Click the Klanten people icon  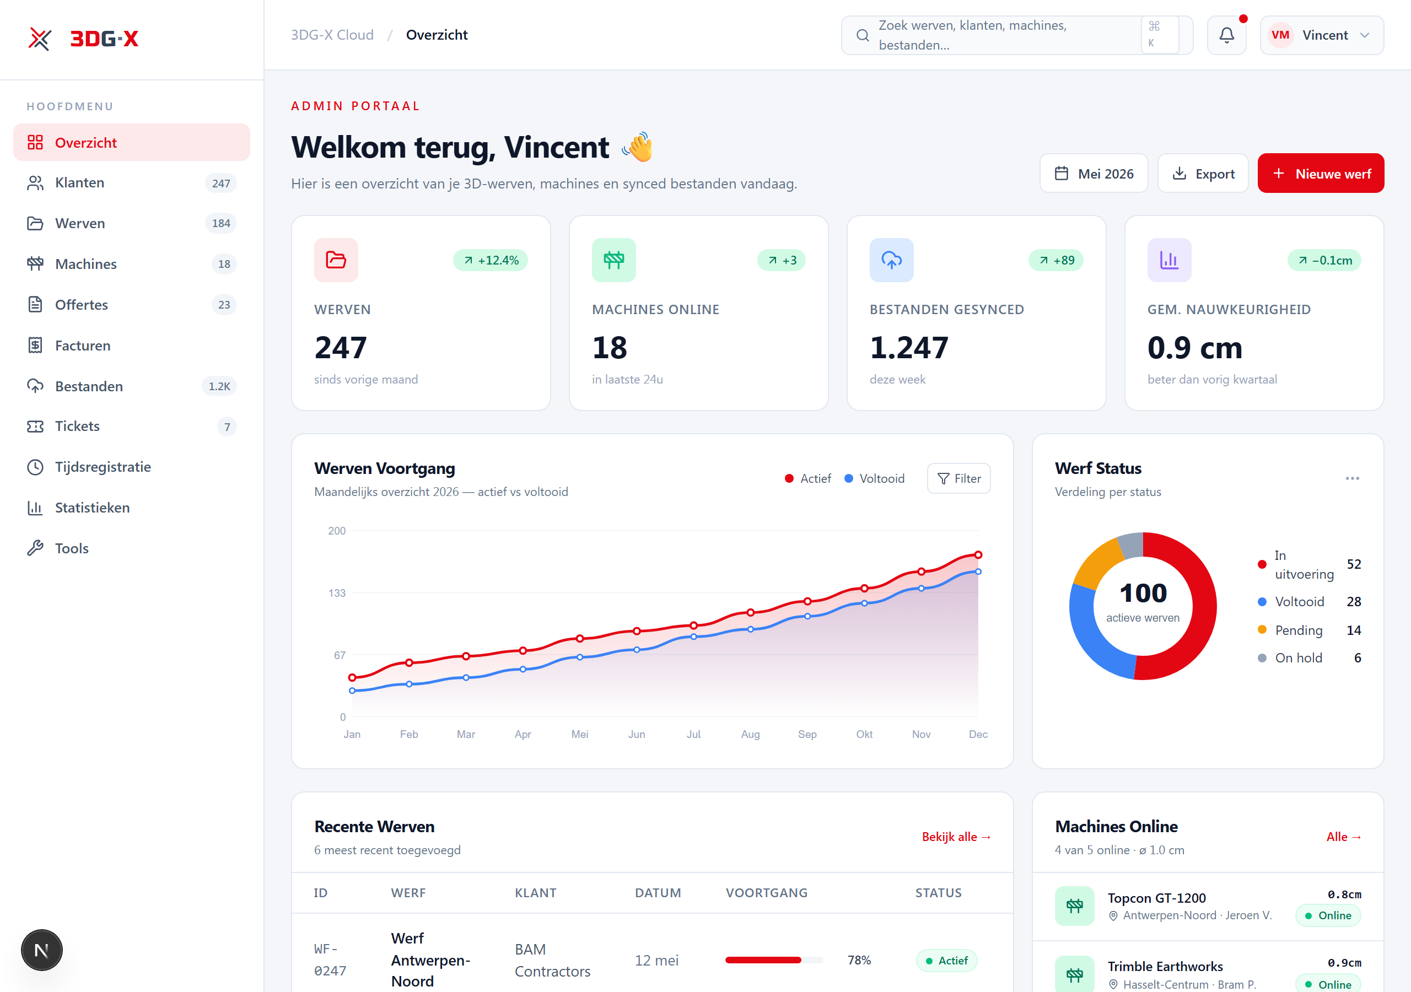tap(35, 183)
